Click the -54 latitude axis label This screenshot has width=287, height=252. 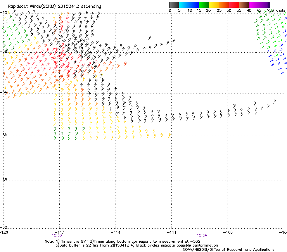pos(3,92)
